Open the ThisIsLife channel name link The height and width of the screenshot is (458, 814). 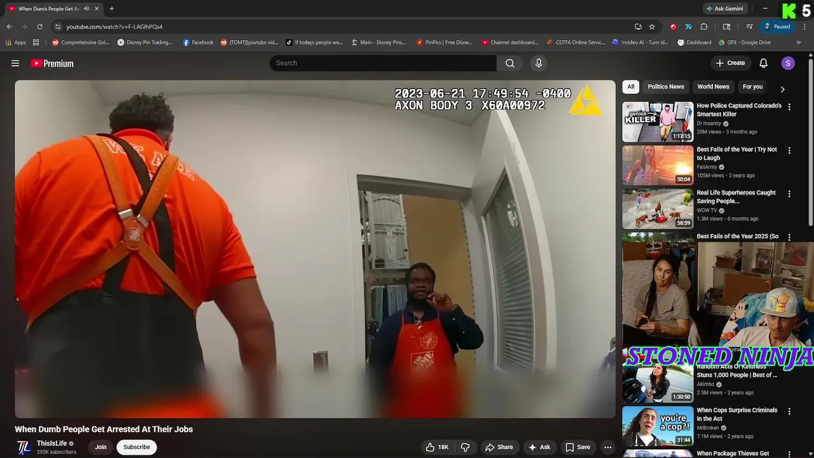pyautogui.click(x=52, y=443)
